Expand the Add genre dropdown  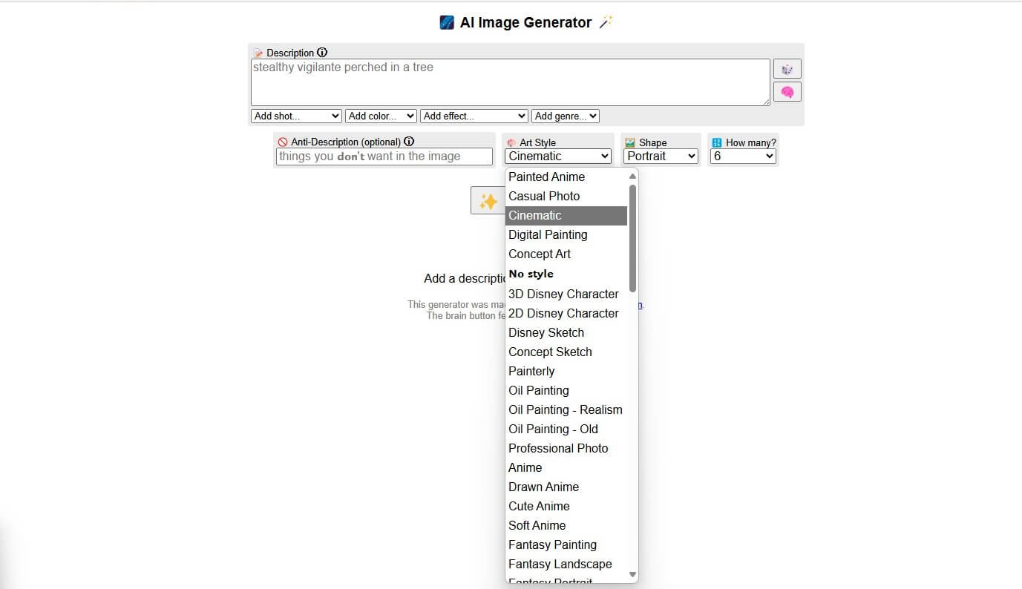point(565,116)
